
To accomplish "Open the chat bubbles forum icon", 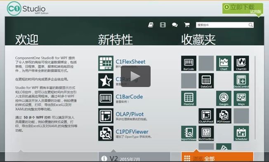I will [175, 25].
